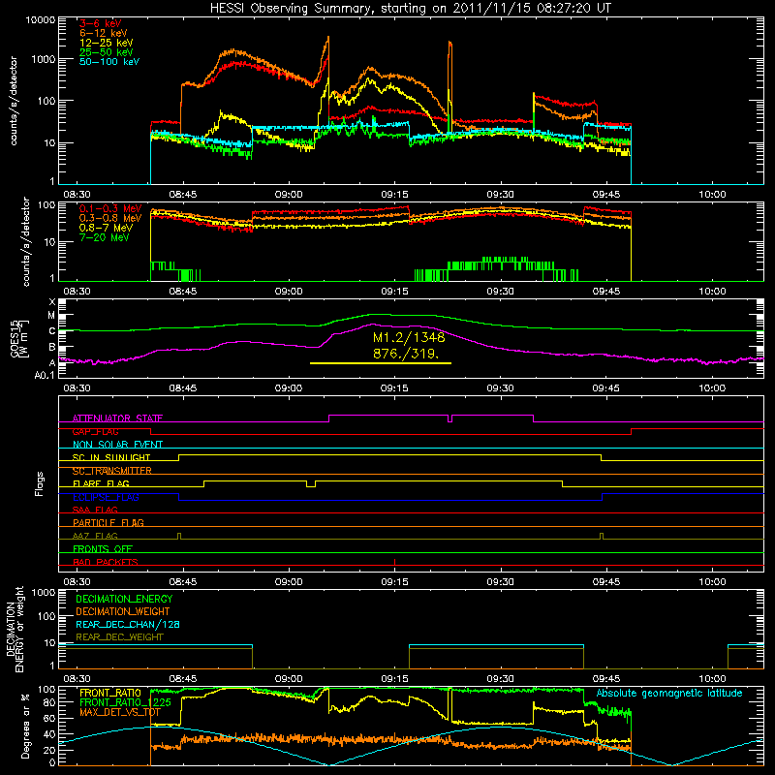The width and height of the screenshot is (775, 775).
Task: Select the SC_IN_SUNLIGHT flag label
Action: click(111, 457)
